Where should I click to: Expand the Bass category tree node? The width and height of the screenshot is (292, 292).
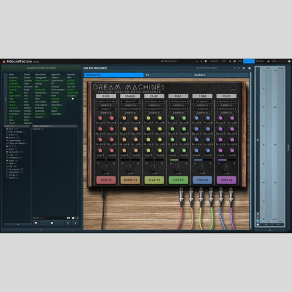(7, 129)
